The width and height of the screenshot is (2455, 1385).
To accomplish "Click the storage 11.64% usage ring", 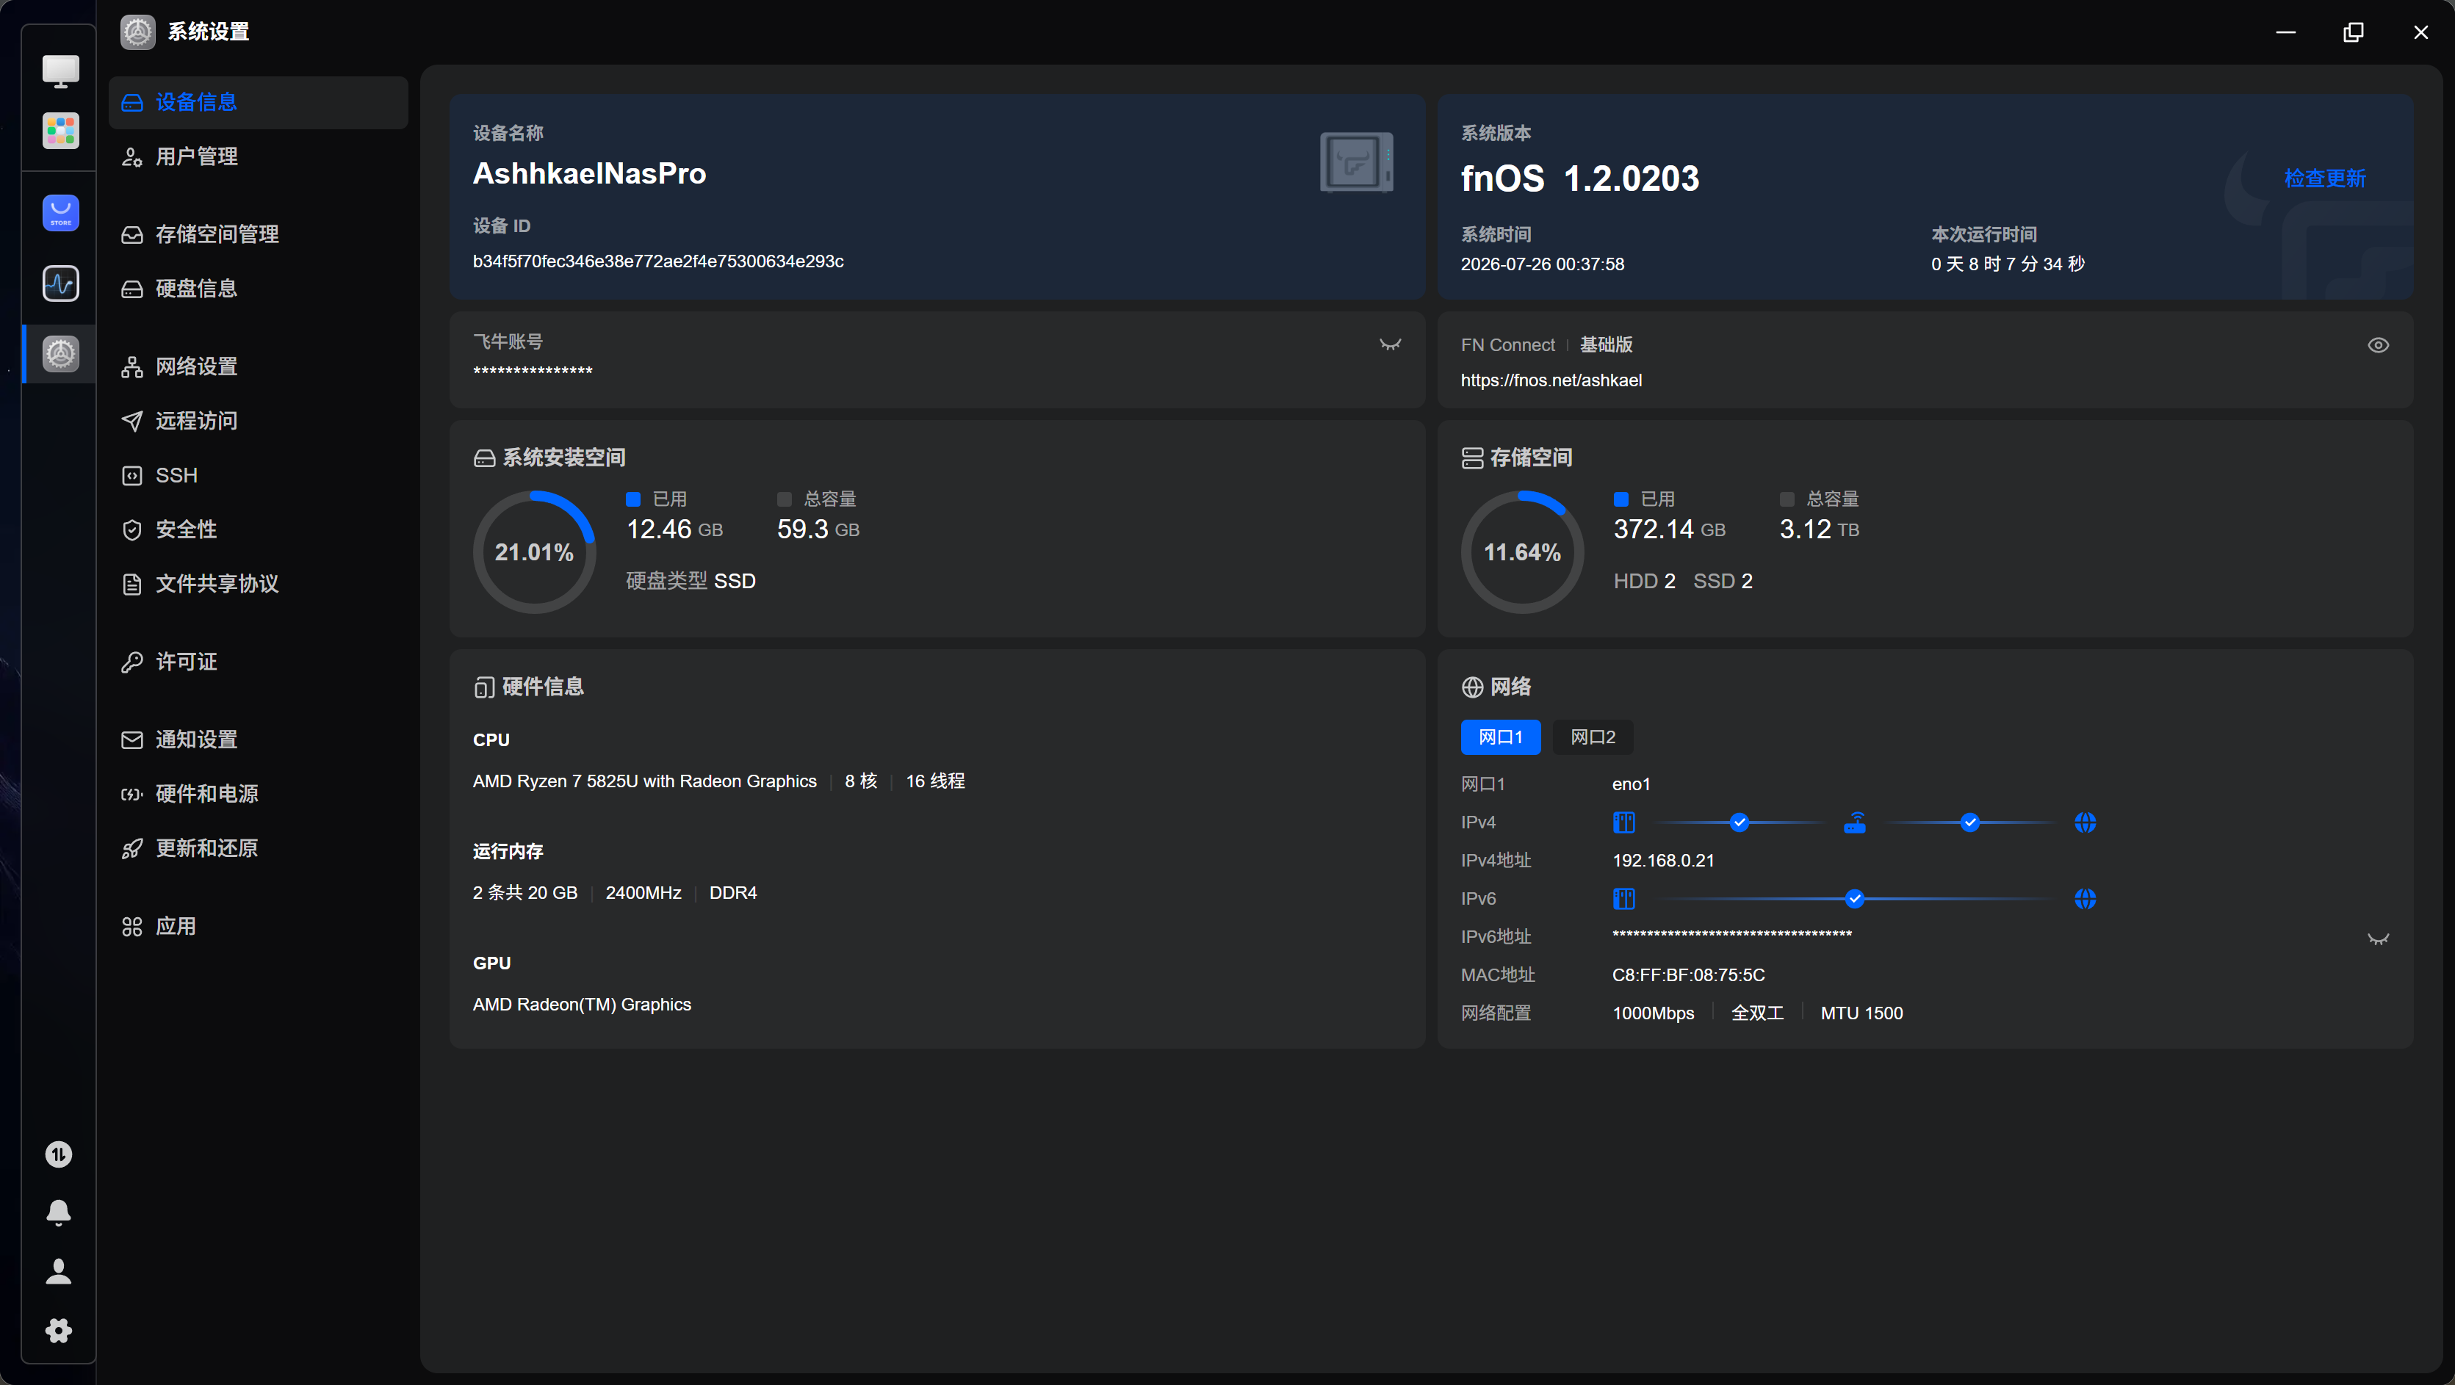I will [1522, 552].
